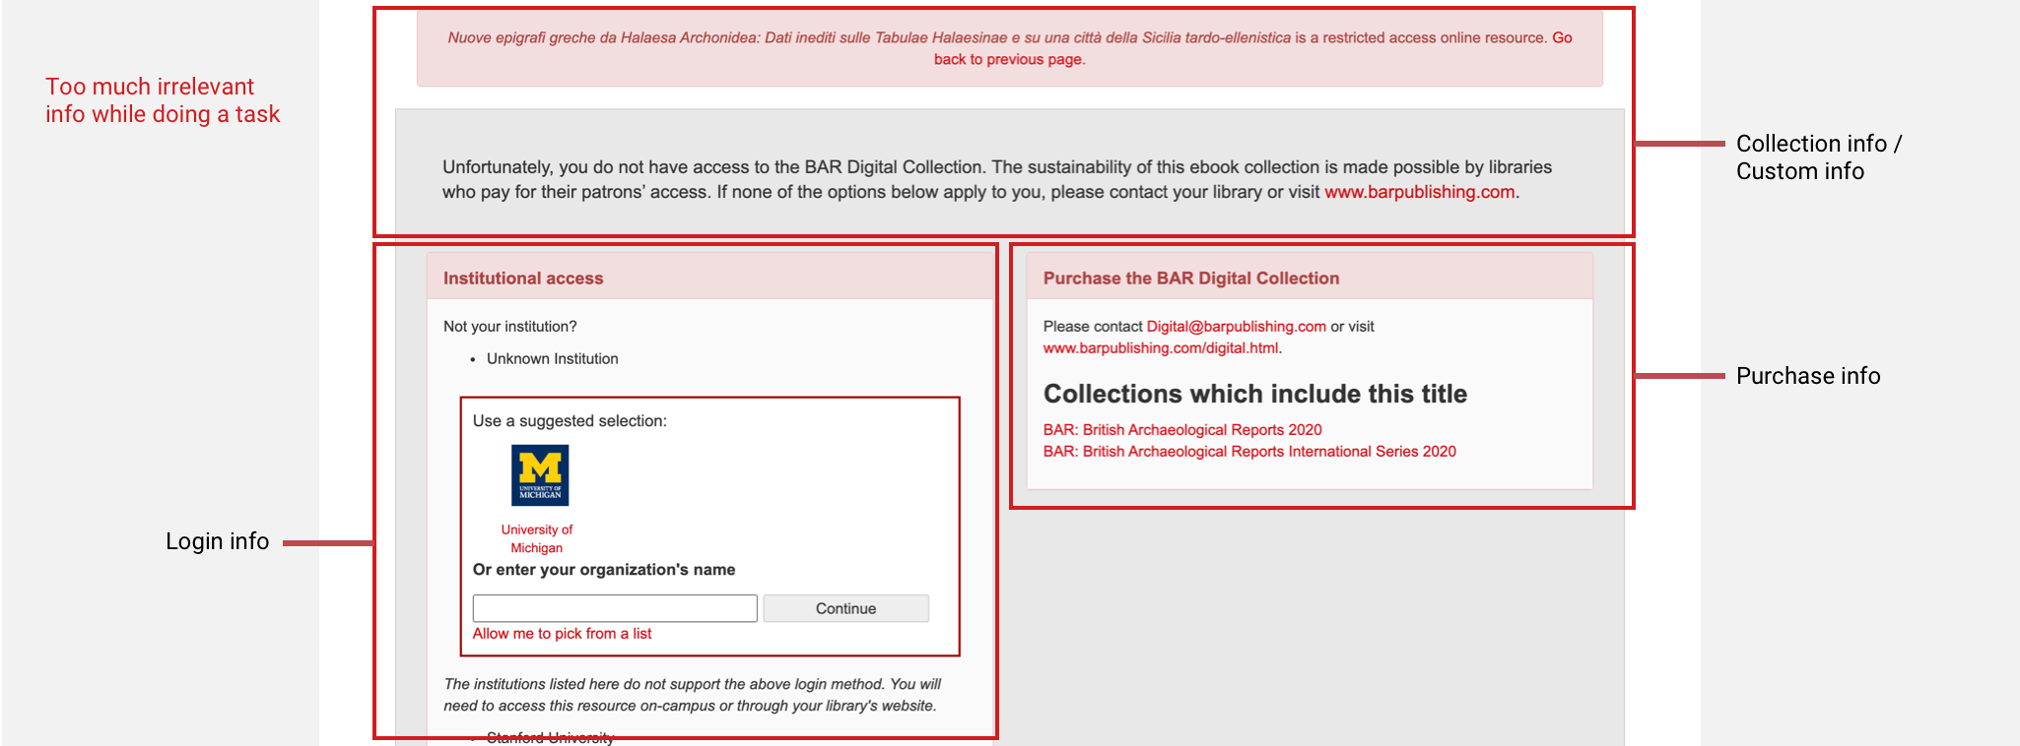Click 'Collections which include this title' heading
Screen dimensions: 2020x746
point(1255,394)
